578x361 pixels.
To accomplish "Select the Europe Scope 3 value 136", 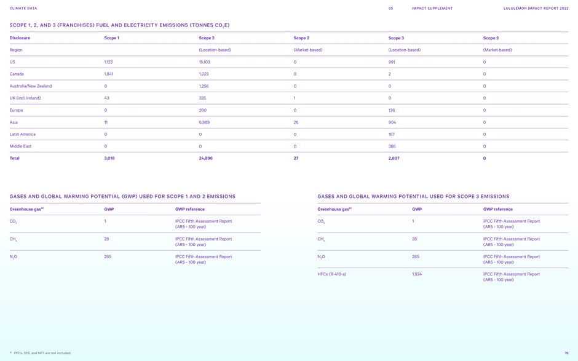I will click(392, 110).
